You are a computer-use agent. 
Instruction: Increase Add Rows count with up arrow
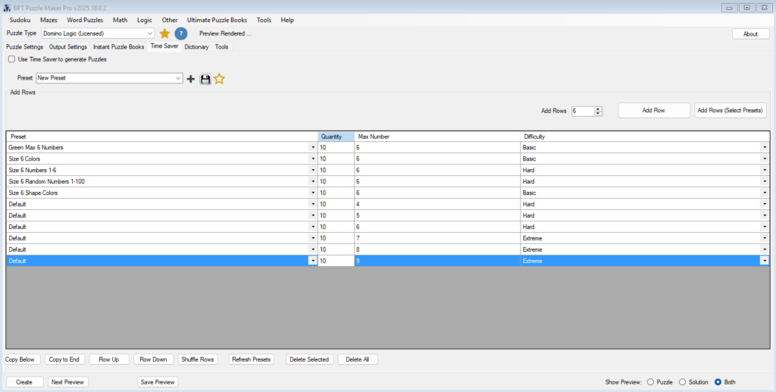click(599, 108)
